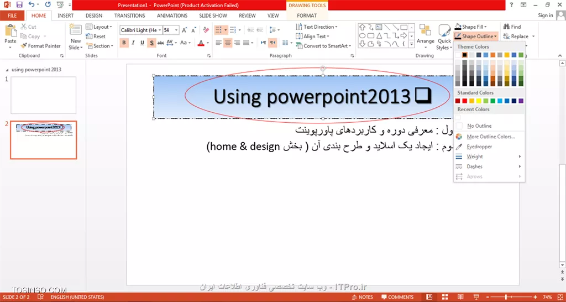
Task: Open the COMMENTS pane
Action: [397, 298]
